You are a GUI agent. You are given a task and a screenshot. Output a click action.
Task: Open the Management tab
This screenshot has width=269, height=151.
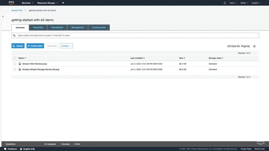[77, 27]
